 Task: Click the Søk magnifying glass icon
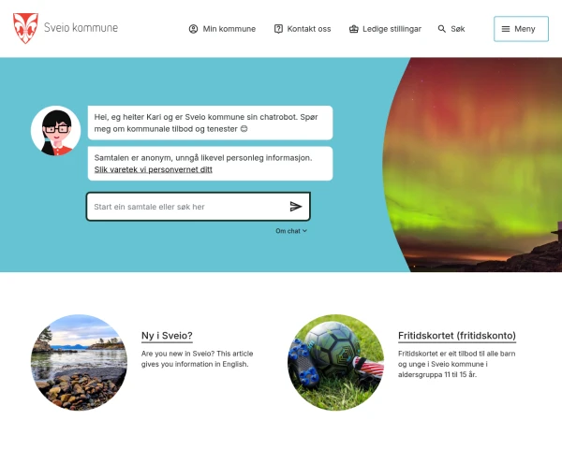click(x=442, y=29)
